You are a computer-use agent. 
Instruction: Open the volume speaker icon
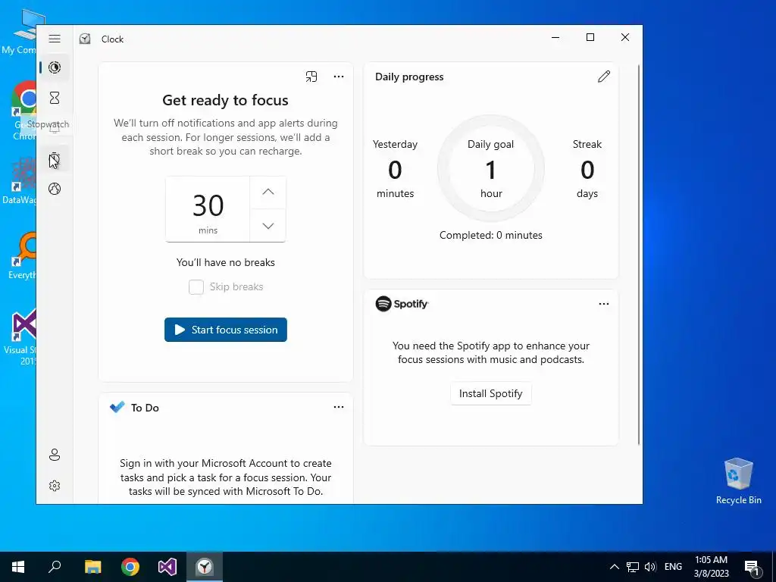pyautogui.click(x=650, y=567)
